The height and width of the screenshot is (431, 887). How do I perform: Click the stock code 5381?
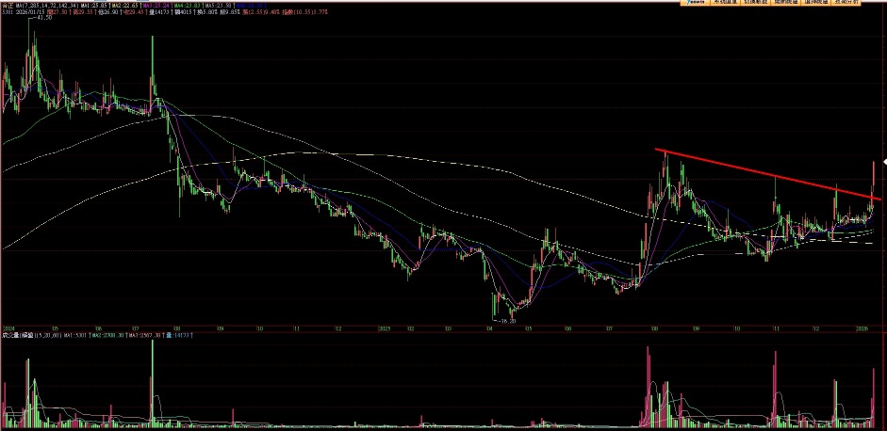(7, 12)
